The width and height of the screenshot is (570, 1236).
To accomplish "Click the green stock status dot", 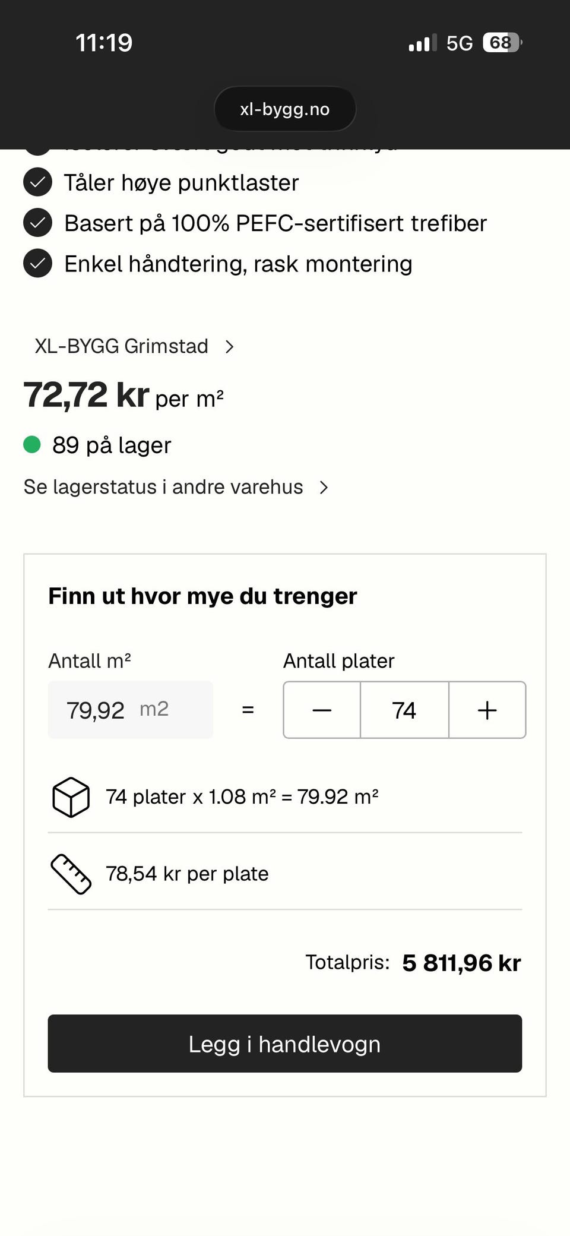I will (31, 444).
